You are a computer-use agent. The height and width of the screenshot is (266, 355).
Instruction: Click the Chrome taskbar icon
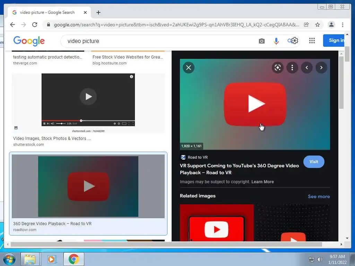click(x=73, y=259)
